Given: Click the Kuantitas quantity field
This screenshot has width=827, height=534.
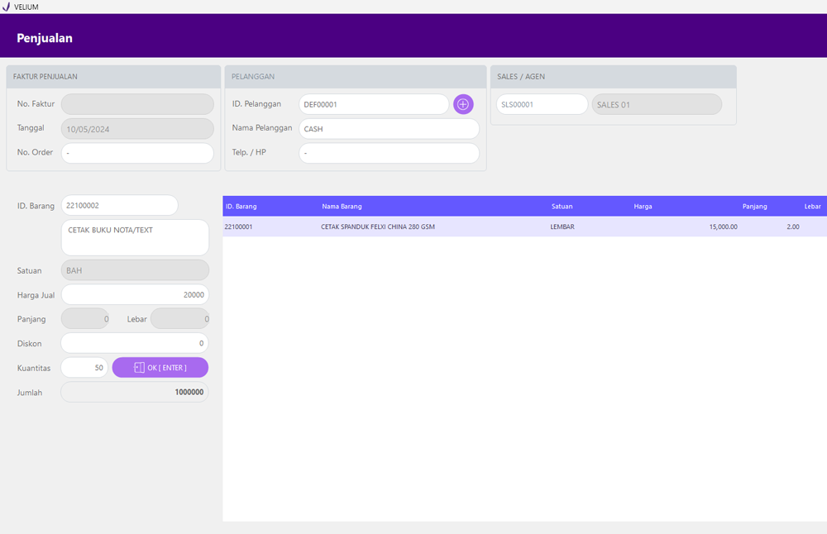Looking at the screenshot, I should [x=84, y=367].
